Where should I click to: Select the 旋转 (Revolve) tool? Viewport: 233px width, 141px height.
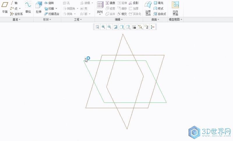[x=49, y=3]
